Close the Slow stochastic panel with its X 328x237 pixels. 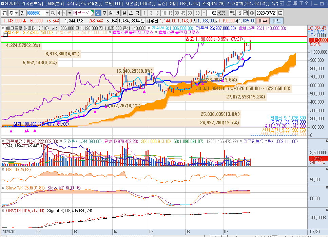(x=327, y=187)
